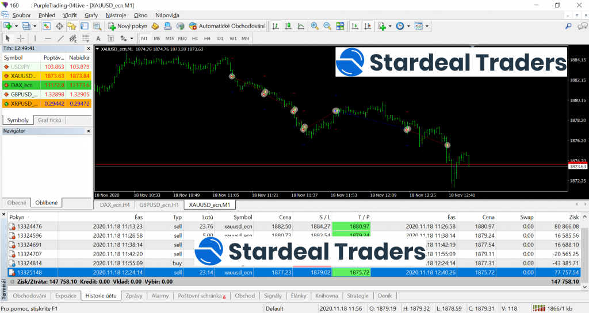Open the indicators list dropdown arrow

click(391, 26)
